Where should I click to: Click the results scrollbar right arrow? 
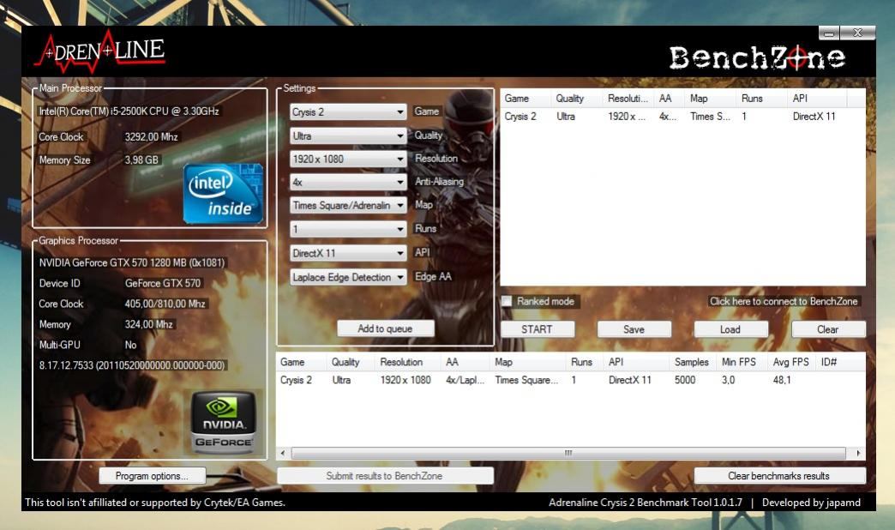pos(858,453)
